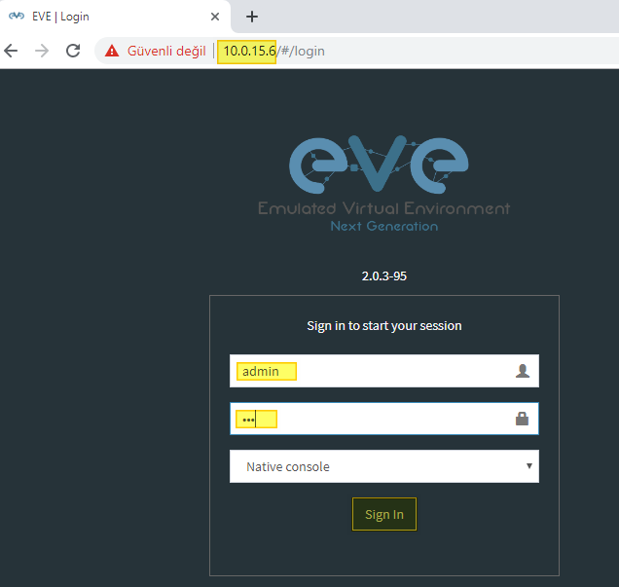Screen dimensions: 619x587
Task: Click the address bar URL 10.0.15.6/#/login
Action: 273,51
